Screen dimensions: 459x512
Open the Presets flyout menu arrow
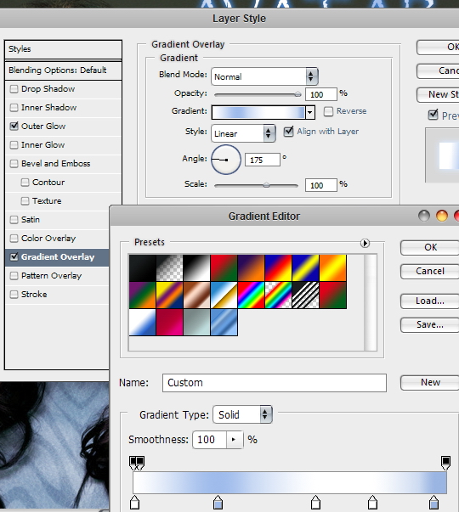(365, 243)
